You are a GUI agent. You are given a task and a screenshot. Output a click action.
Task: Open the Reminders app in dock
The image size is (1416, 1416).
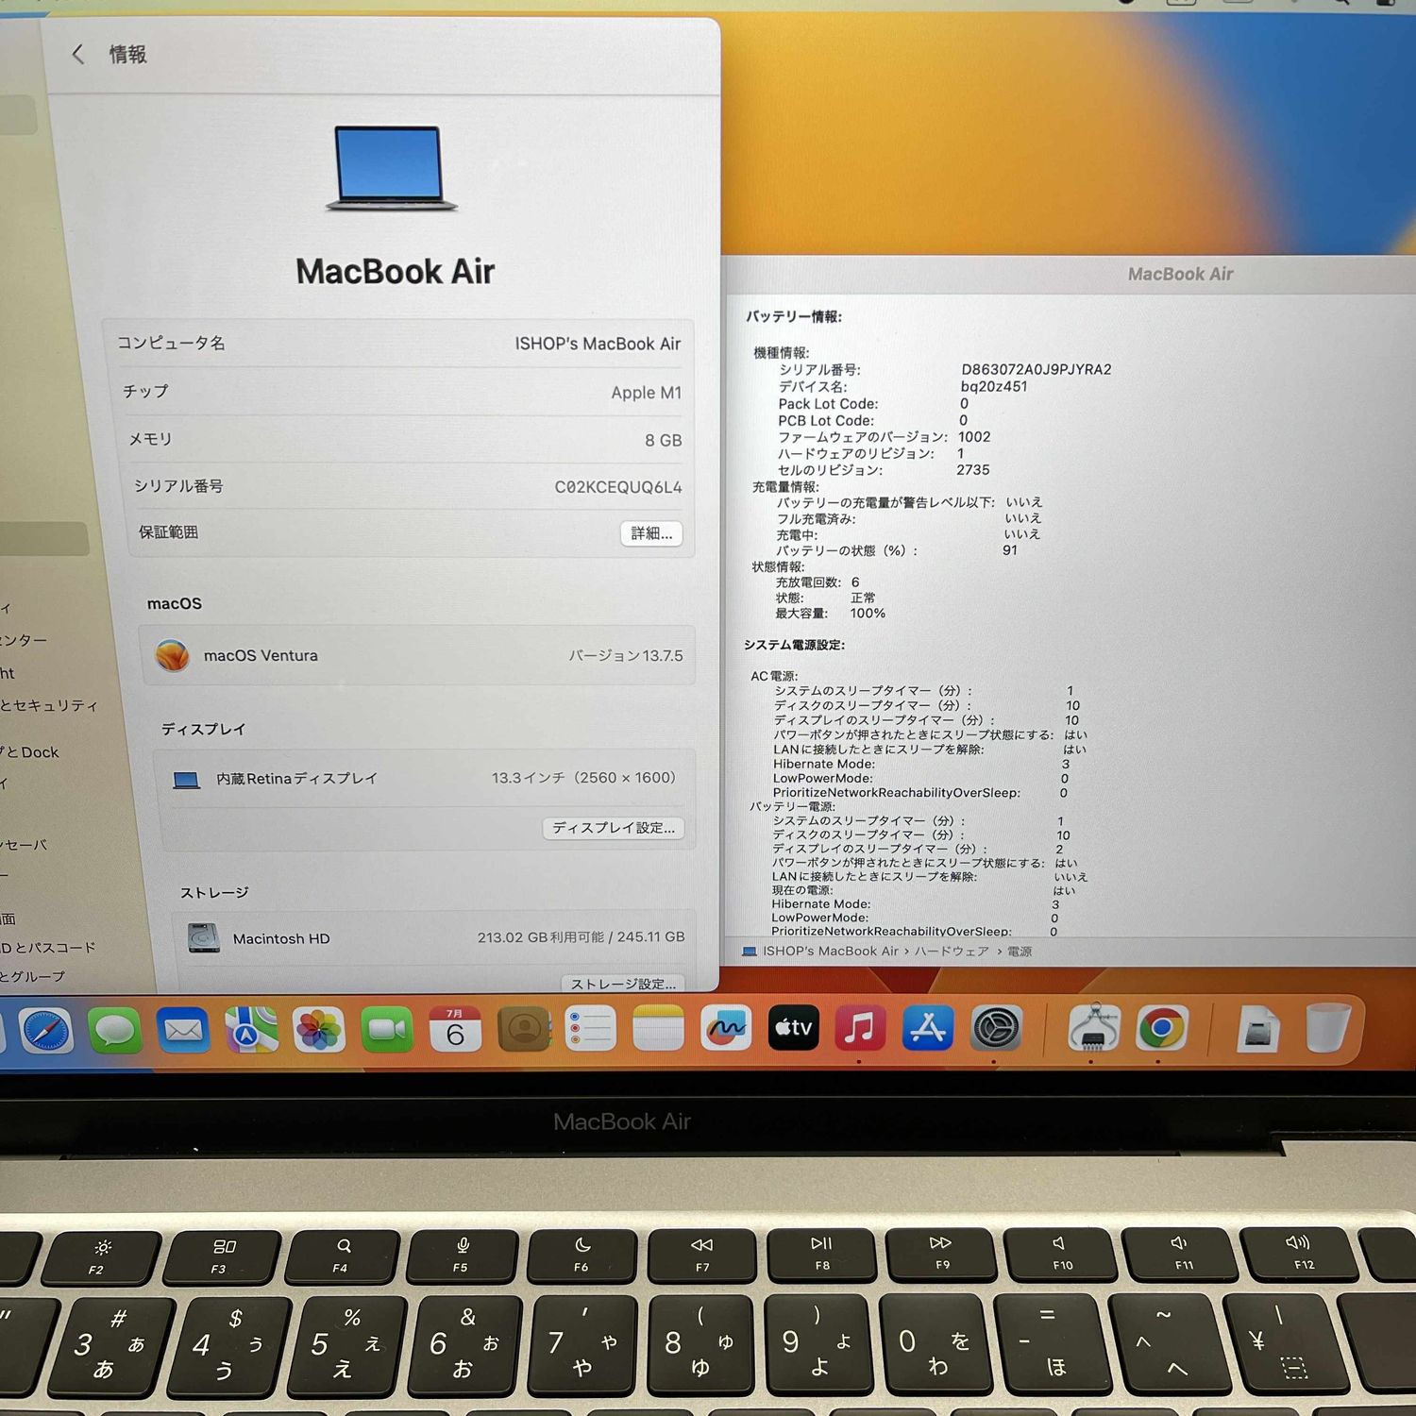click(x=590, y=1029)
